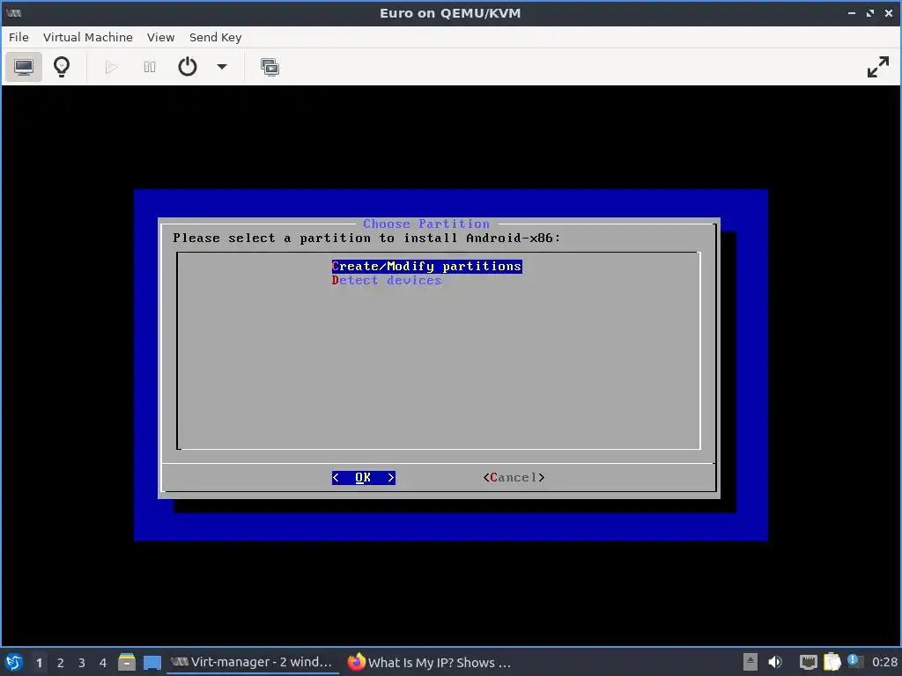902x676 pixels.
Task: Select Detect devices option
Action: (387, 281)
